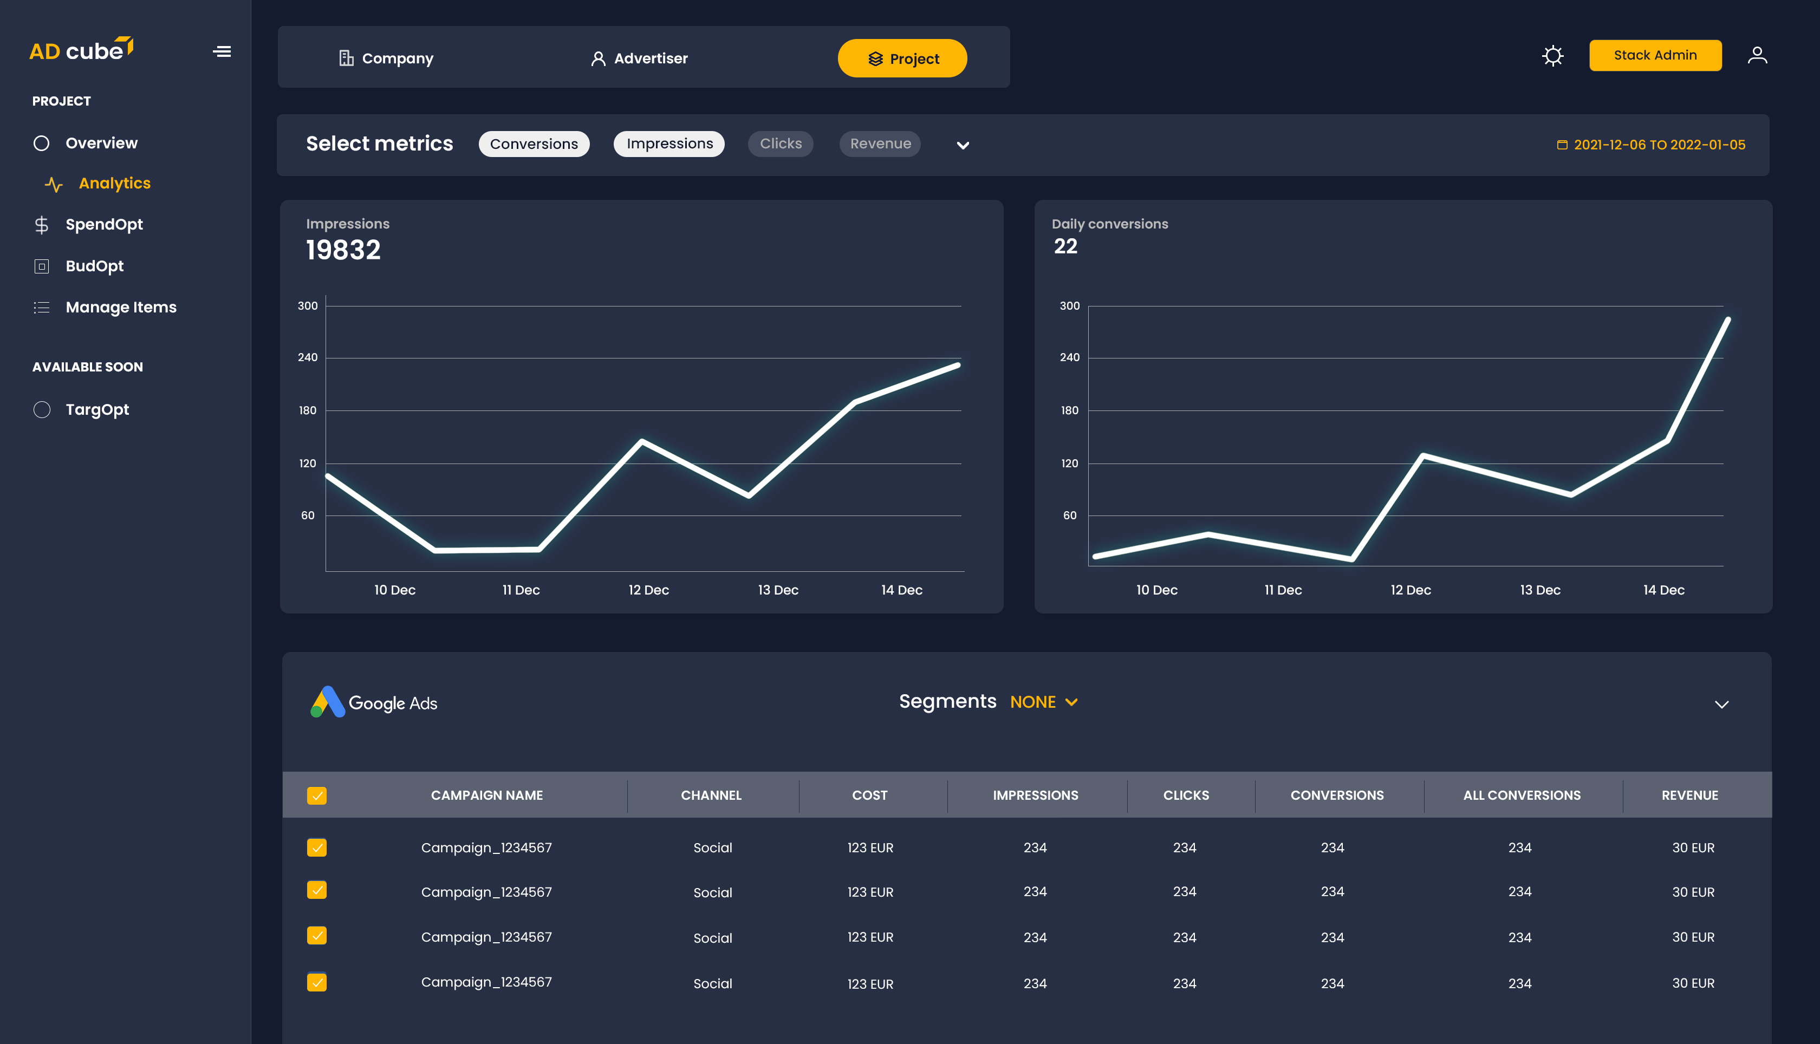Switch to the Company tab

pyautogui.click(x=386, y=59)
